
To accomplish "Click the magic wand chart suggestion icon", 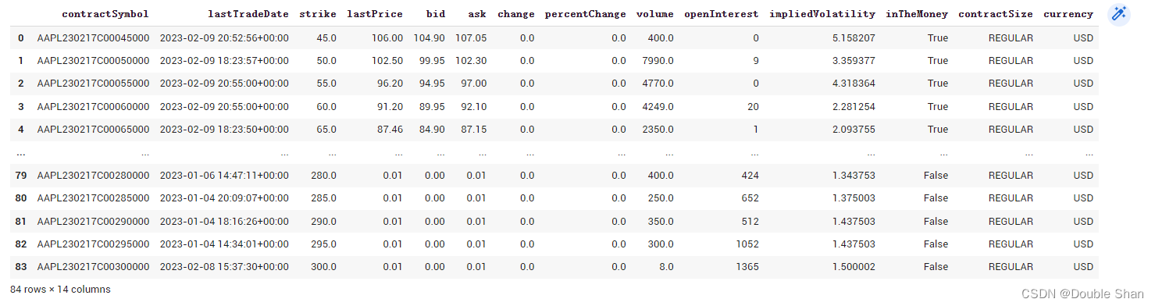I will (1119, 14).
